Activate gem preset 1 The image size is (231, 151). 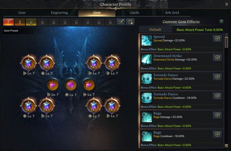tap(8, 22)
